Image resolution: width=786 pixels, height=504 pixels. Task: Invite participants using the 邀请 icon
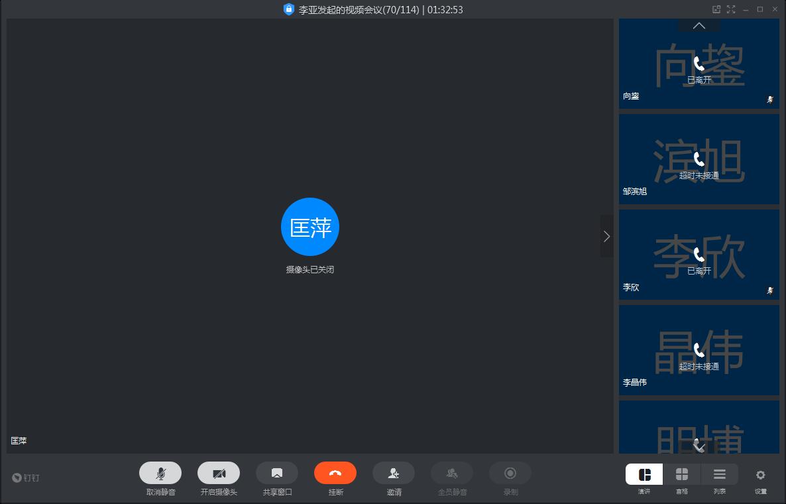394,473
